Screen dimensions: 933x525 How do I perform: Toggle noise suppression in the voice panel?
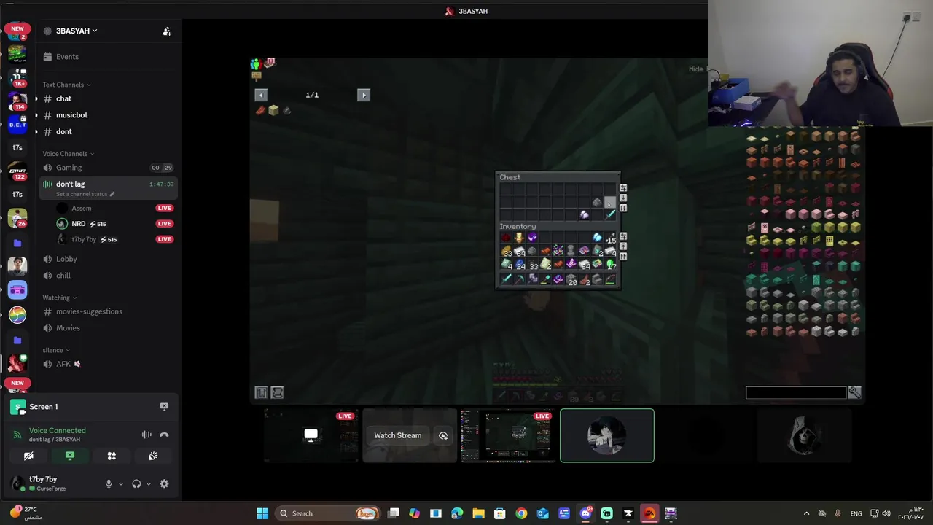coord(147,435)
